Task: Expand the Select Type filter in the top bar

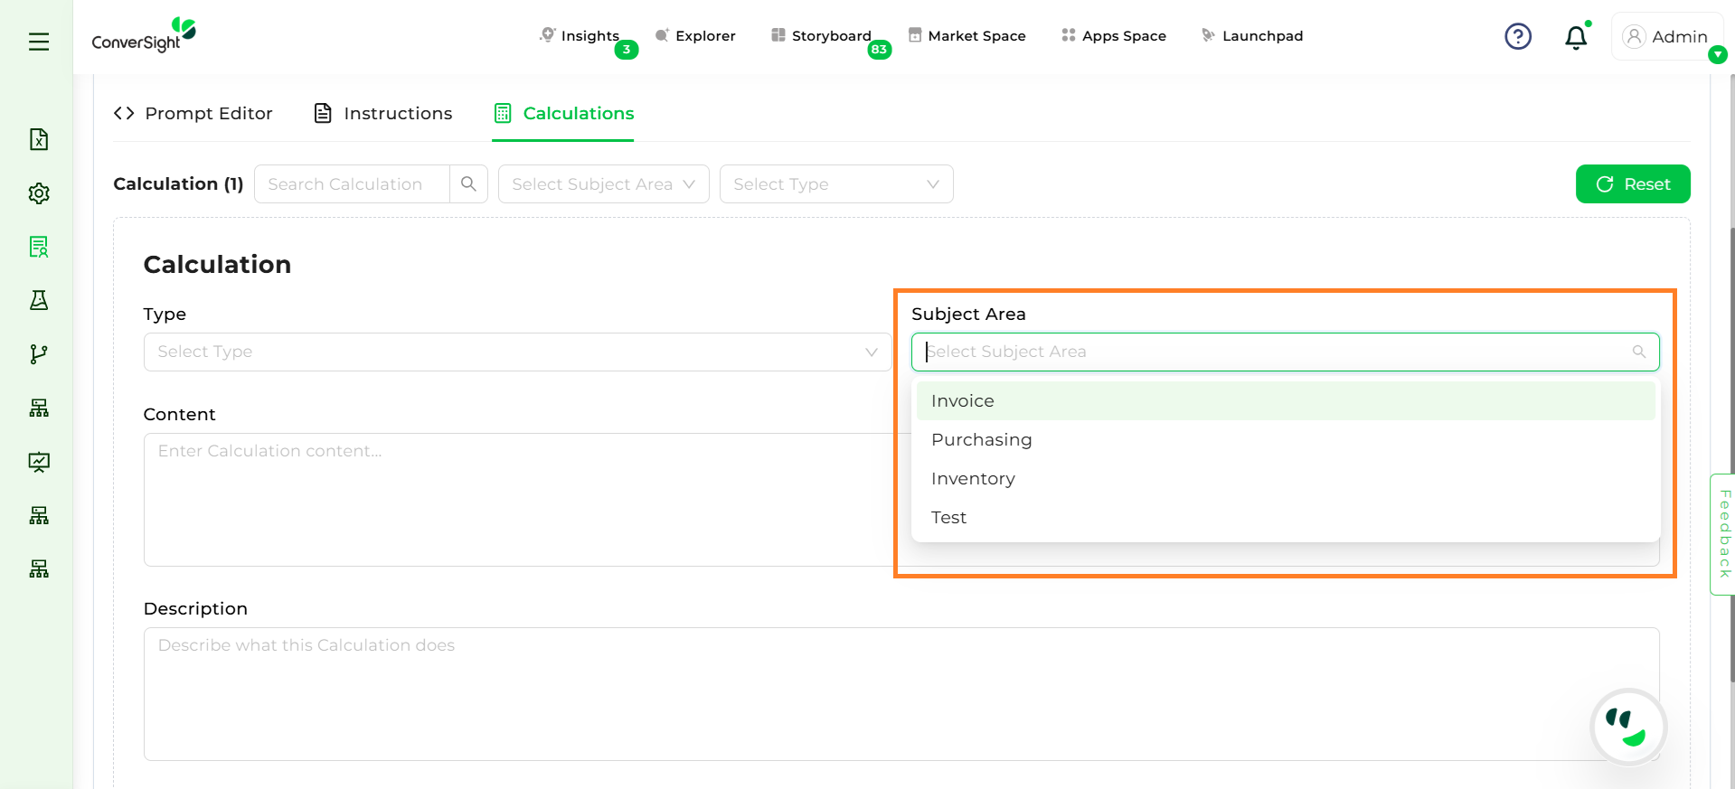Action: 835,184
